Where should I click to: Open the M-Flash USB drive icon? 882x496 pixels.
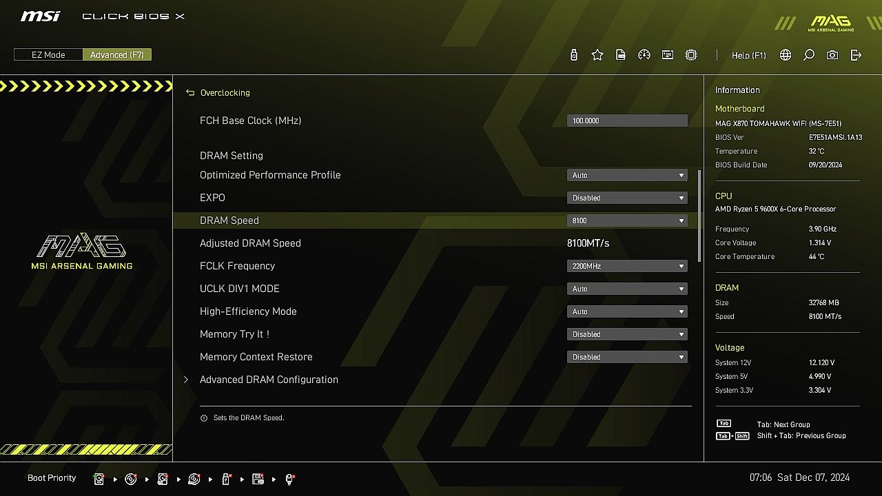(574, 55)
